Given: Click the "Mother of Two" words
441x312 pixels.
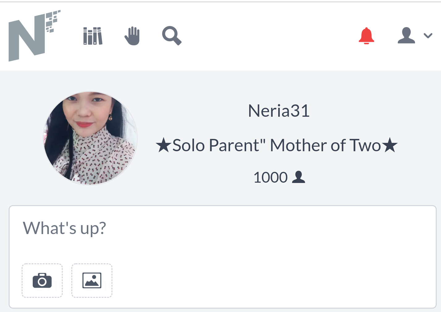Looking at the screenshot, I should [325, 145].
